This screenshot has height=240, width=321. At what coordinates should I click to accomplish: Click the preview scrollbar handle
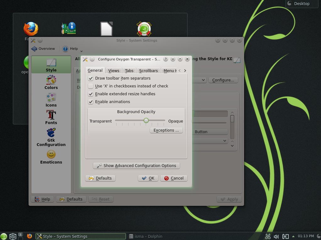point(232,119)
